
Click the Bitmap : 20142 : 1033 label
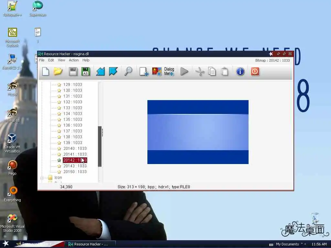coord(272,60)
